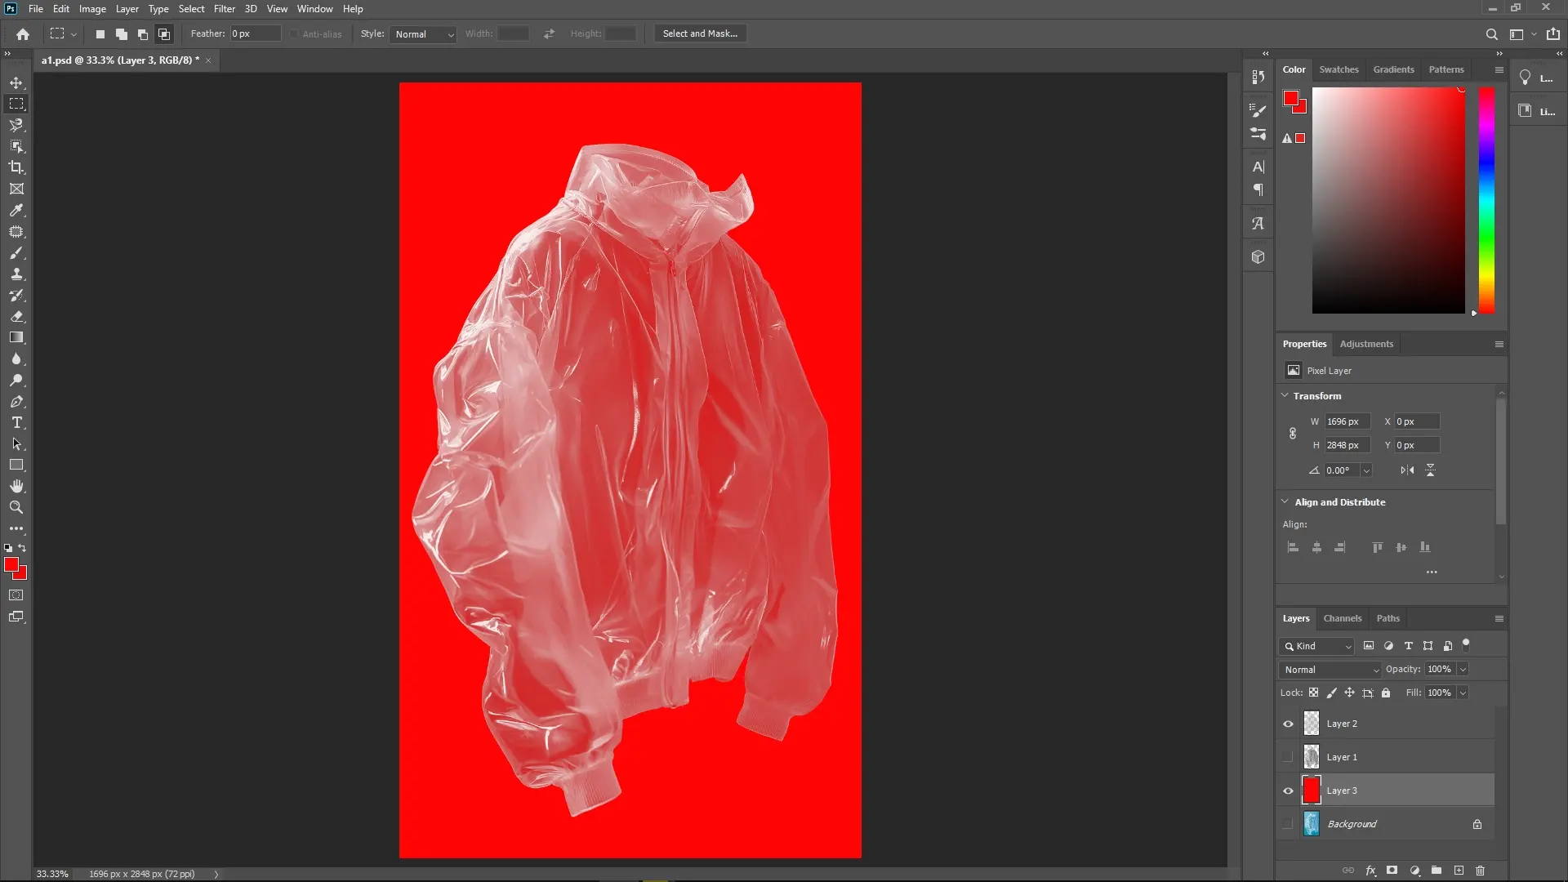Show the Background layer
Image resolution: width=1568 pixels, height=882 pixels.
pyautogui.click(x=1287, y=824)
